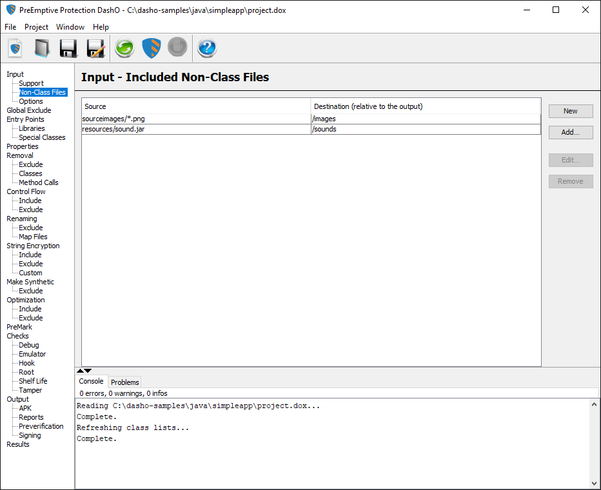This screenshot has height=490, width=601.
Task: Click the Source column header
Action: click(196, 106)
